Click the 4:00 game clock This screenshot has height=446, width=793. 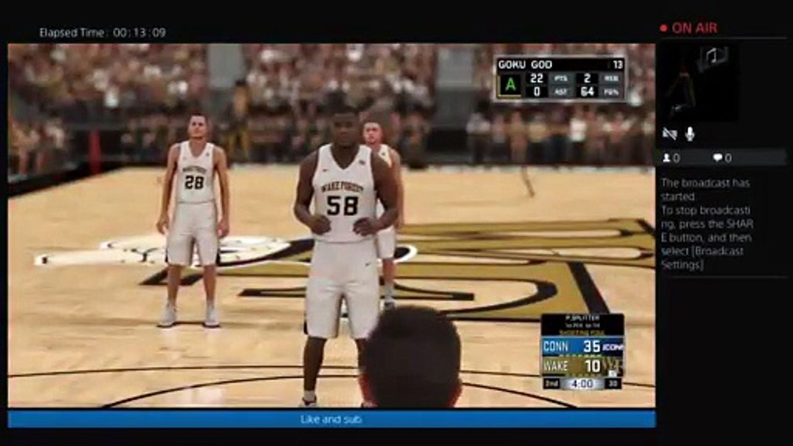[x=582, y=383]
